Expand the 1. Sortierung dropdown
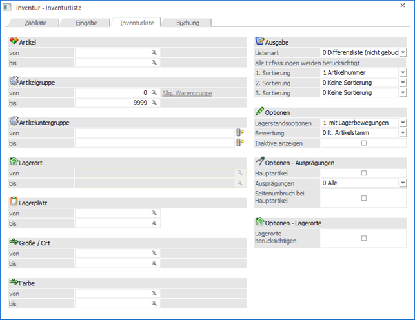Image resolution: width=415 pixels, height=320 pixels. (402, 73)
